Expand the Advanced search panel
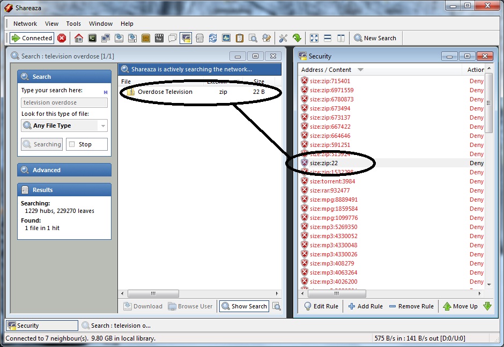 pos(64,170)
